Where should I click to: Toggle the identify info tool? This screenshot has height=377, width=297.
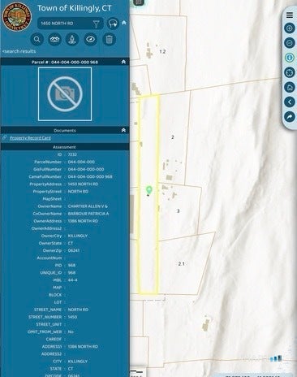(290, 58)
